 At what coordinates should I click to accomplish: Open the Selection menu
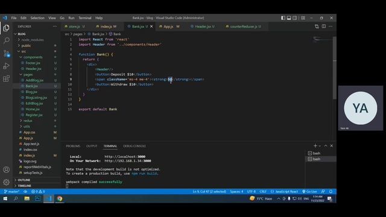[37, 18]
